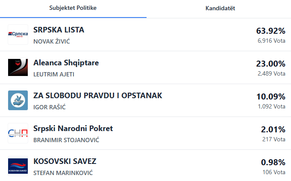Click the 2,489 Vota count
Screen dimensions: 291x181
pyautogui.click(x=271, y=73)
